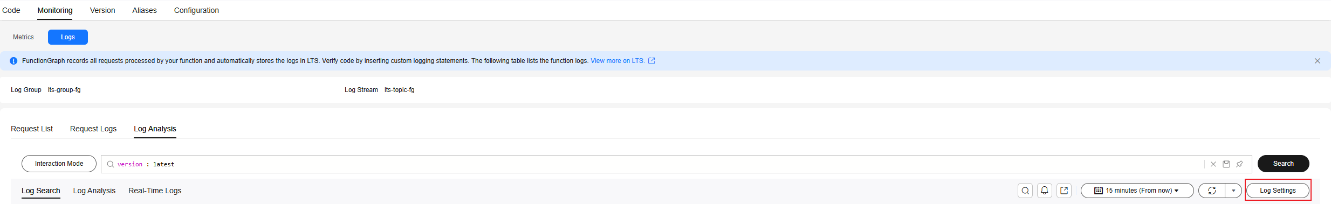Open Log Settings
Viewport: 1331px width, 204px height.
coord(1278,191)
